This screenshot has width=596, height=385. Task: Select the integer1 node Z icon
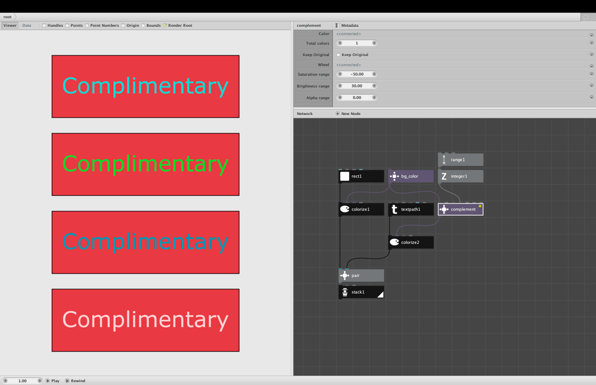tap(444, 176)
